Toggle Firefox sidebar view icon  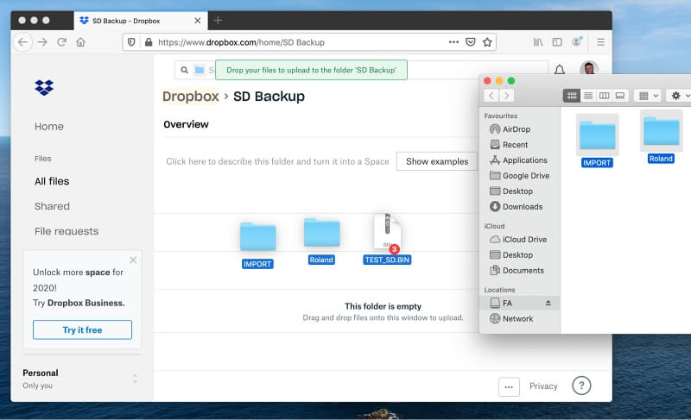point(557,42)
